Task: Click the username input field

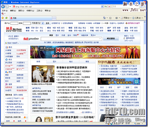Action: point(14,23)
